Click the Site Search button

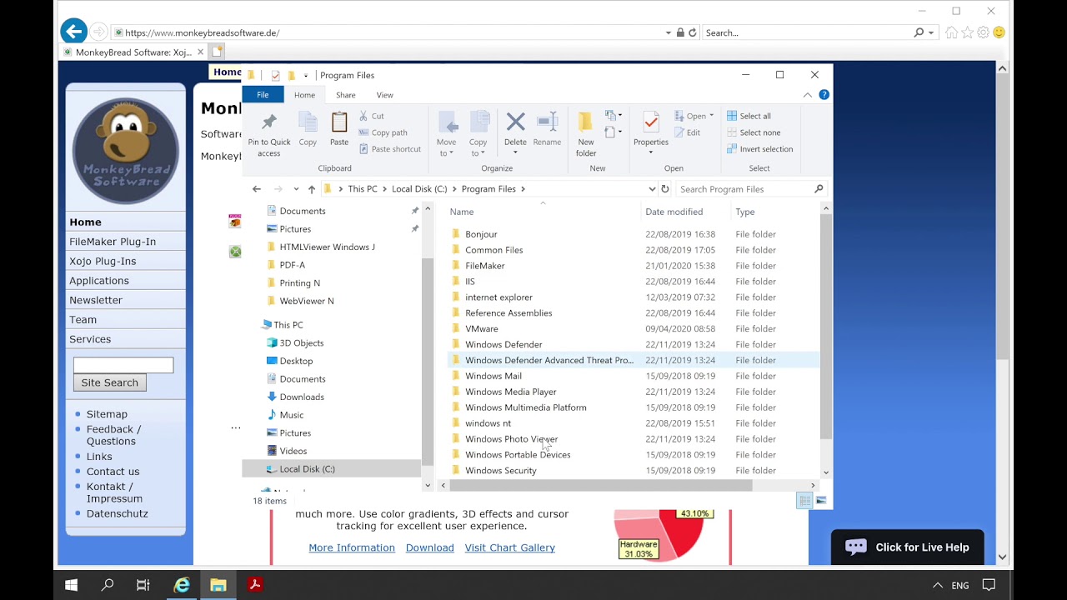pos(110,382)
